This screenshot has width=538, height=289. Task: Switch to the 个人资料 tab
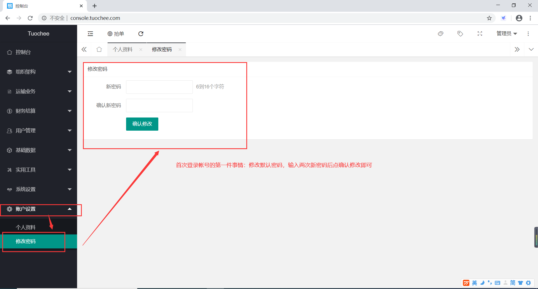tap(123, 50)
